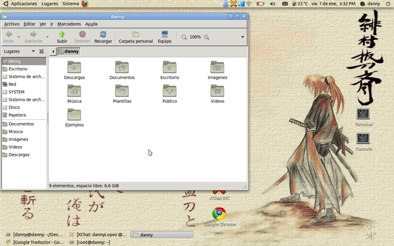Click the location bar left scroll arrow

click(x=53, y=52)
